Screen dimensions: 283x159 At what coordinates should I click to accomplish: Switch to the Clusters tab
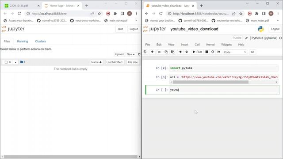coord(40,41)
